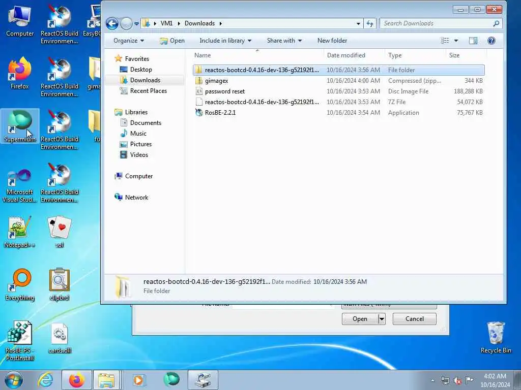Screen dimensions: 521x390
Task: Select RosBE PS PostInstall desktop icon
Action: click(x=20, y=341)
